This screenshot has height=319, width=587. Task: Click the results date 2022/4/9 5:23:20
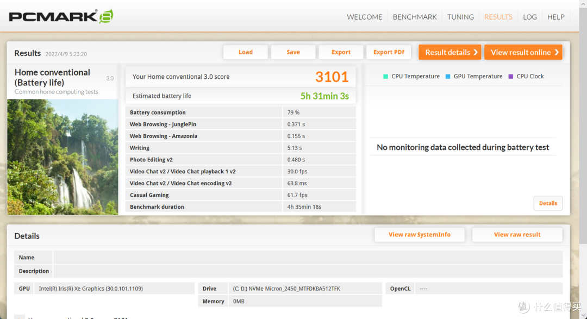pyautogui.click(x=66, y=54)
